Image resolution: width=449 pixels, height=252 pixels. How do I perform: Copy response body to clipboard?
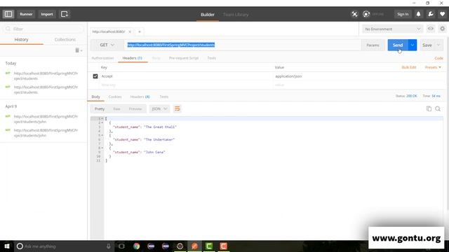click(x=429, y=108)
